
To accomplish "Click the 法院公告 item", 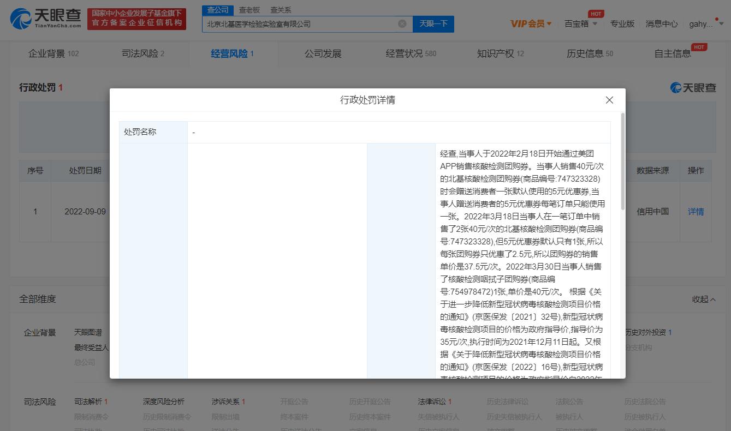I will (x=569, y=402).
